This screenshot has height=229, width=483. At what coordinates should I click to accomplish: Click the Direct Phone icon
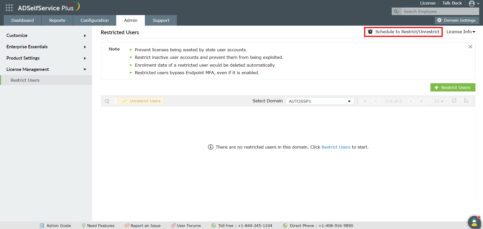coord(285,225)
